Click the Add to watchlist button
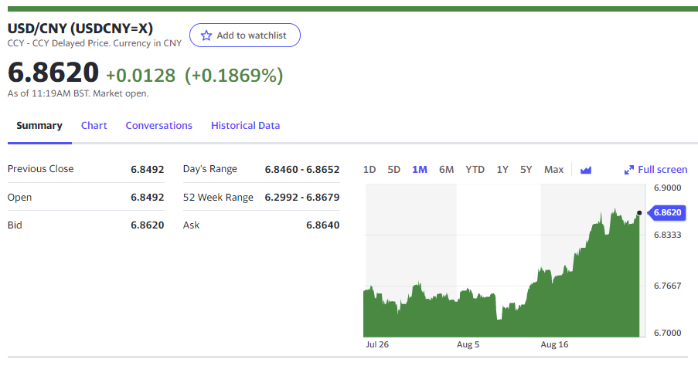698x369 pixels. (x=245, y=36)
